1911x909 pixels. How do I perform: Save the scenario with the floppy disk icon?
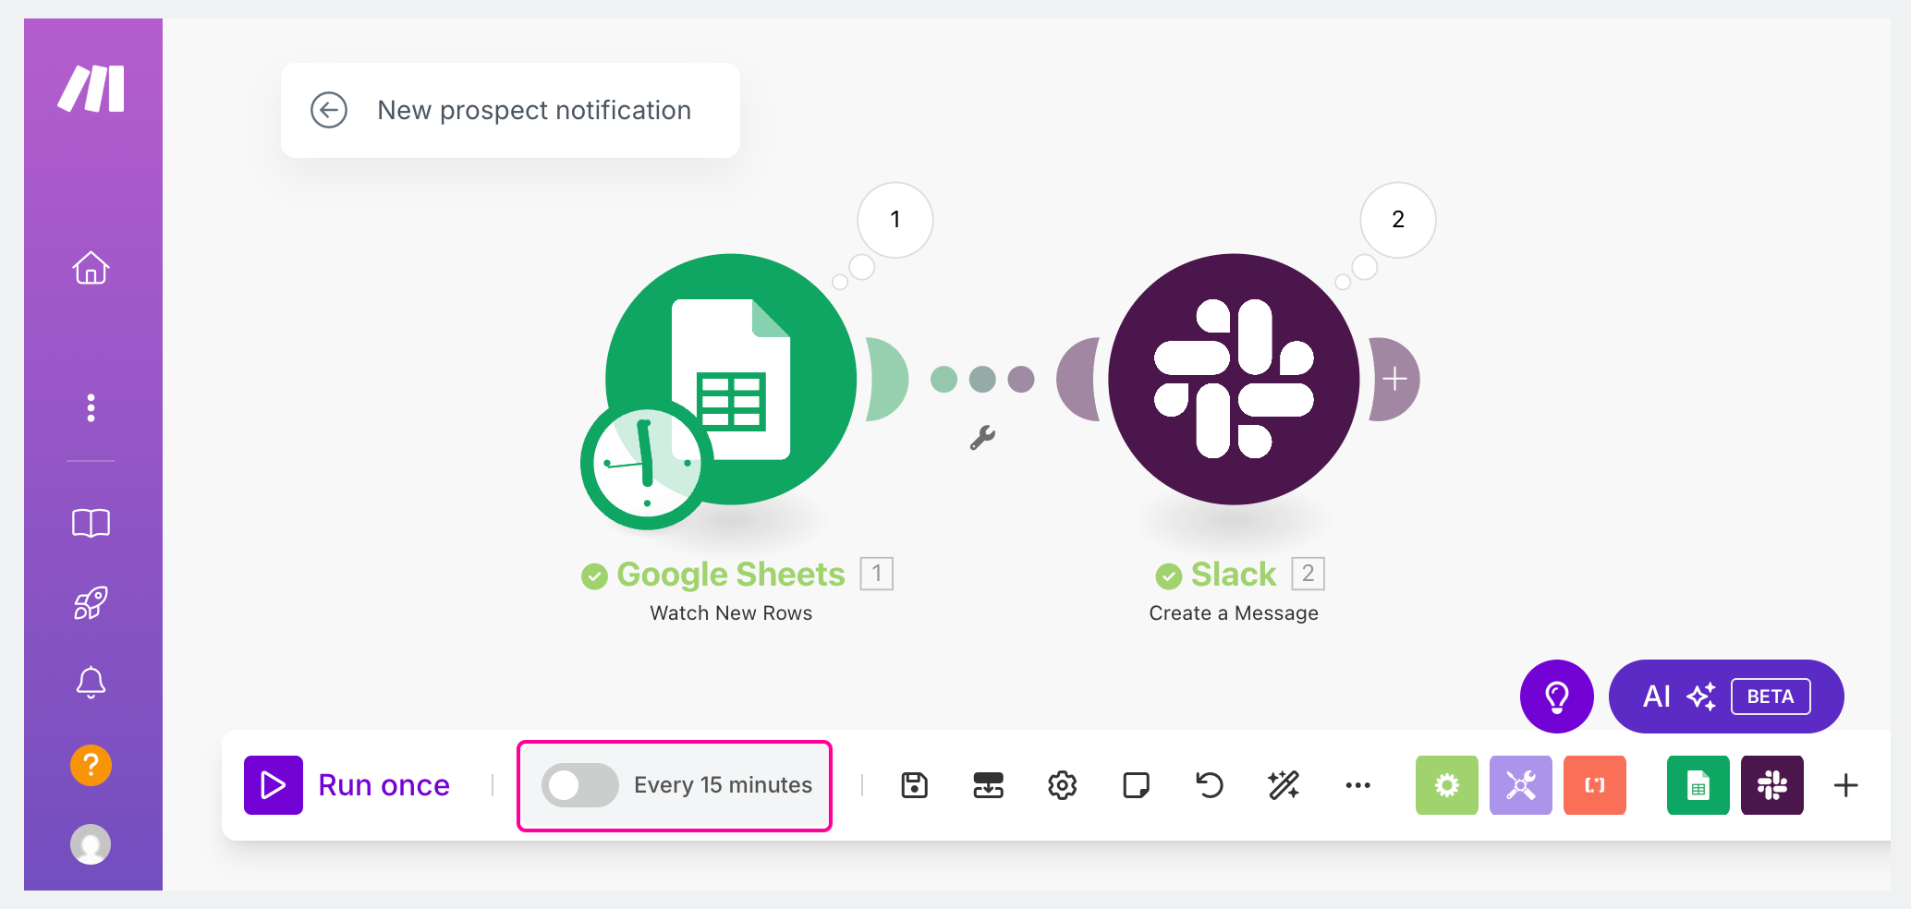(x=914, y=785)
